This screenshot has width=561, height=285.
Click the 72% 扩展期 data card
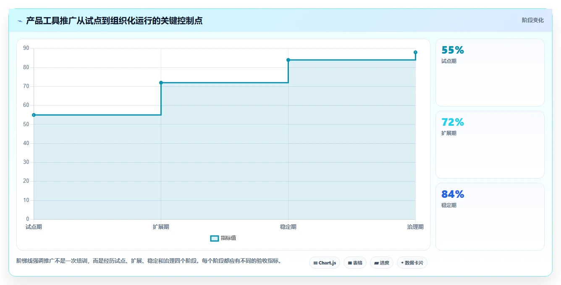click(x=490, y=145)
